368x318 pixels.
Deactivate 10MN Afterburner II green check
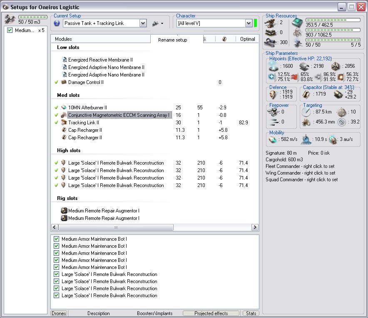coord(56,108)
